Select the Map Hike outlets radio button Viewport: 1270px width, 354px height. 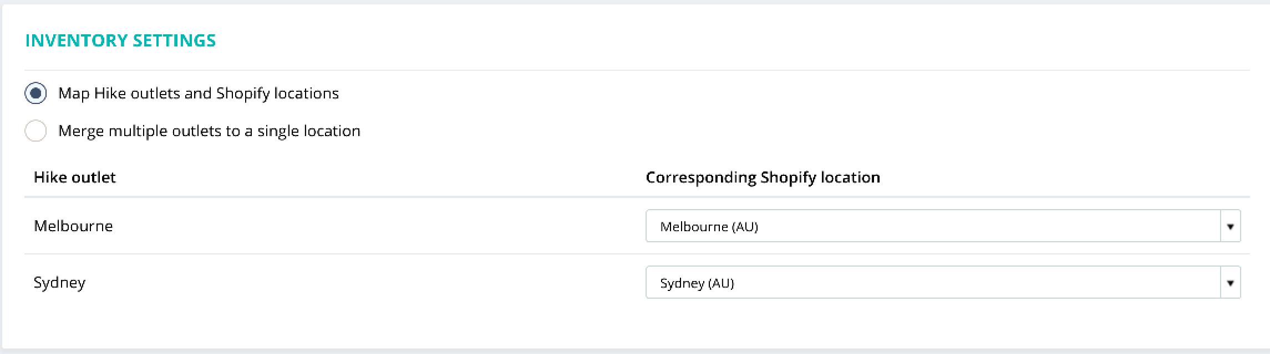click(35, 93)
